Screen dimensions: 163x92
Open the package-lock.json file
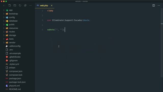coord(17,82)
